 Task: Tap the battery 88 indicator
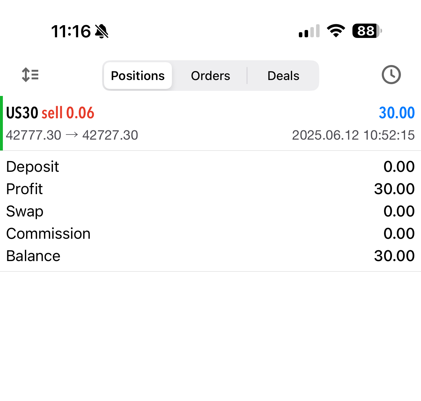(x=367, y=31)
